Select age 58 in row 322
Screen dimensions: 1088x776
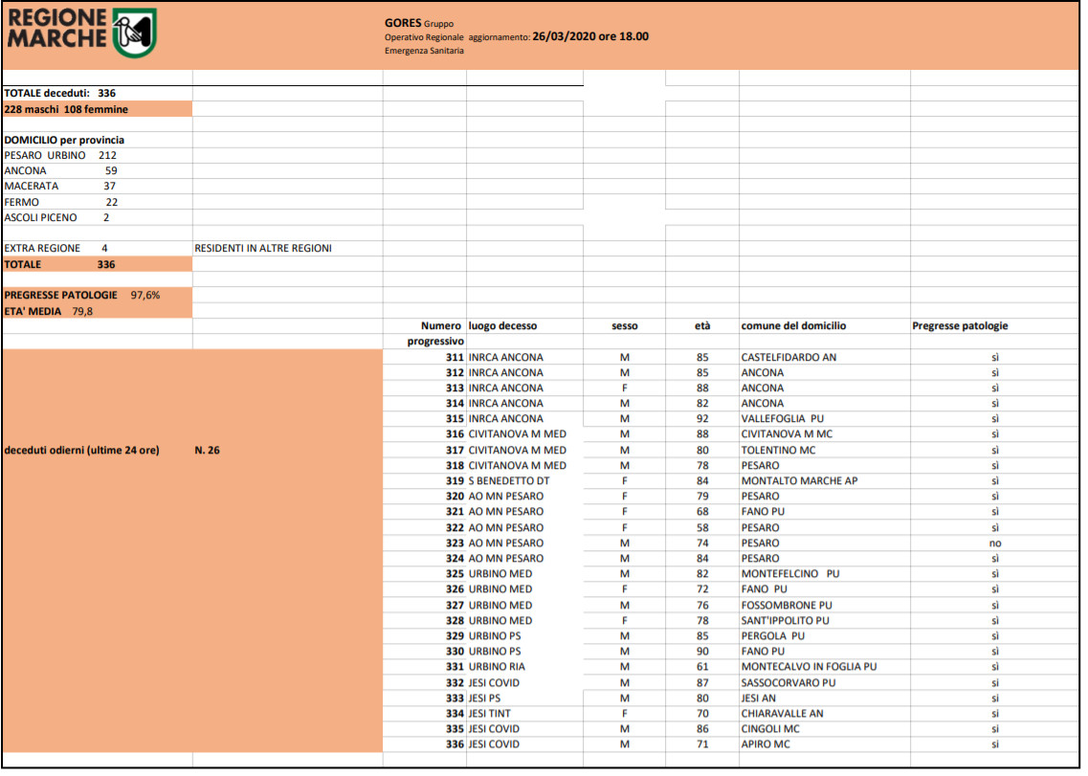(702, 527)
